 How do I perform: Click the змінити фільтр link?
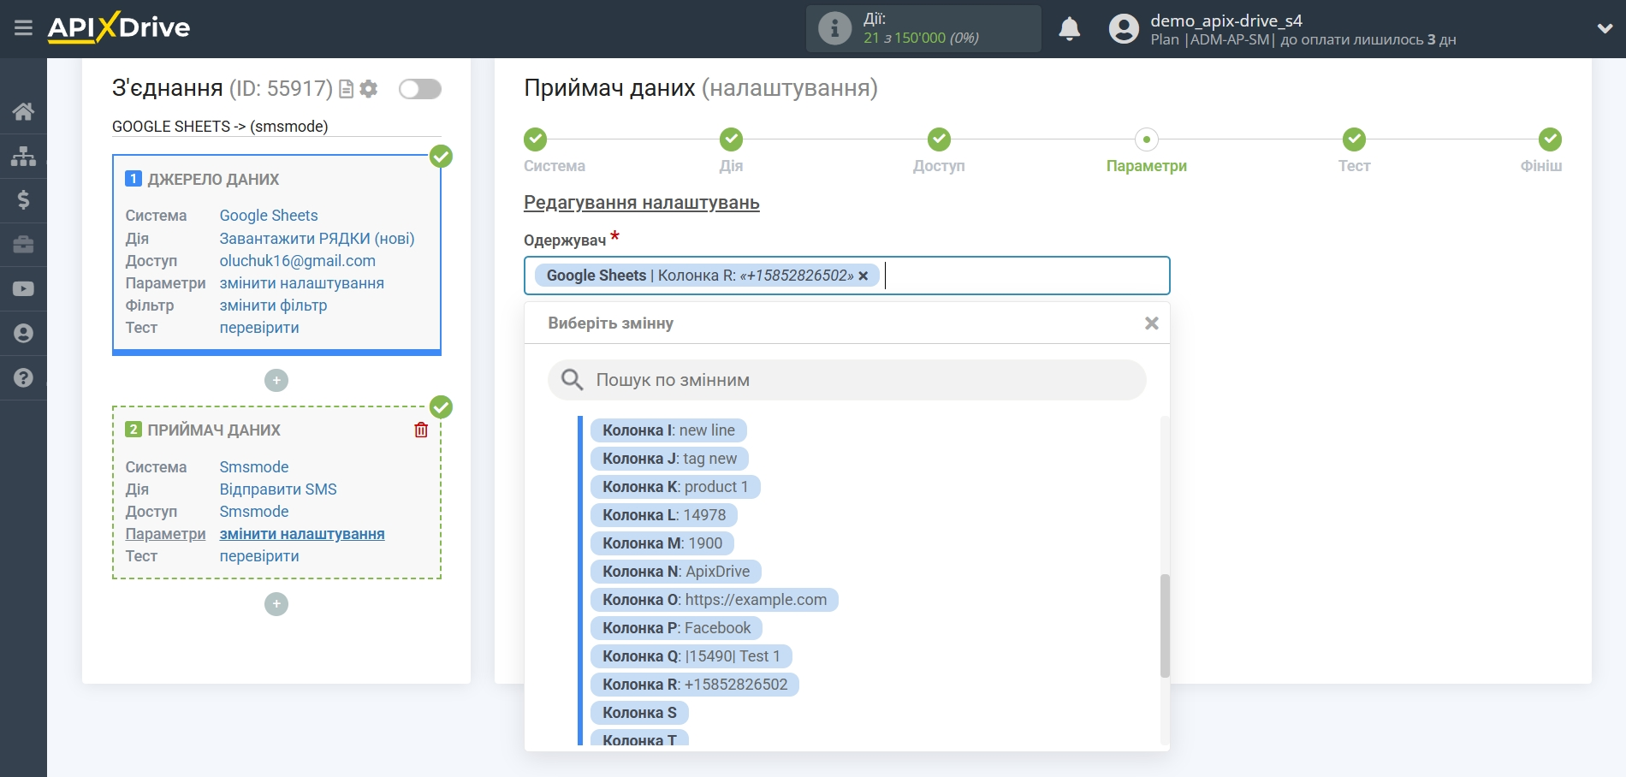273,305
